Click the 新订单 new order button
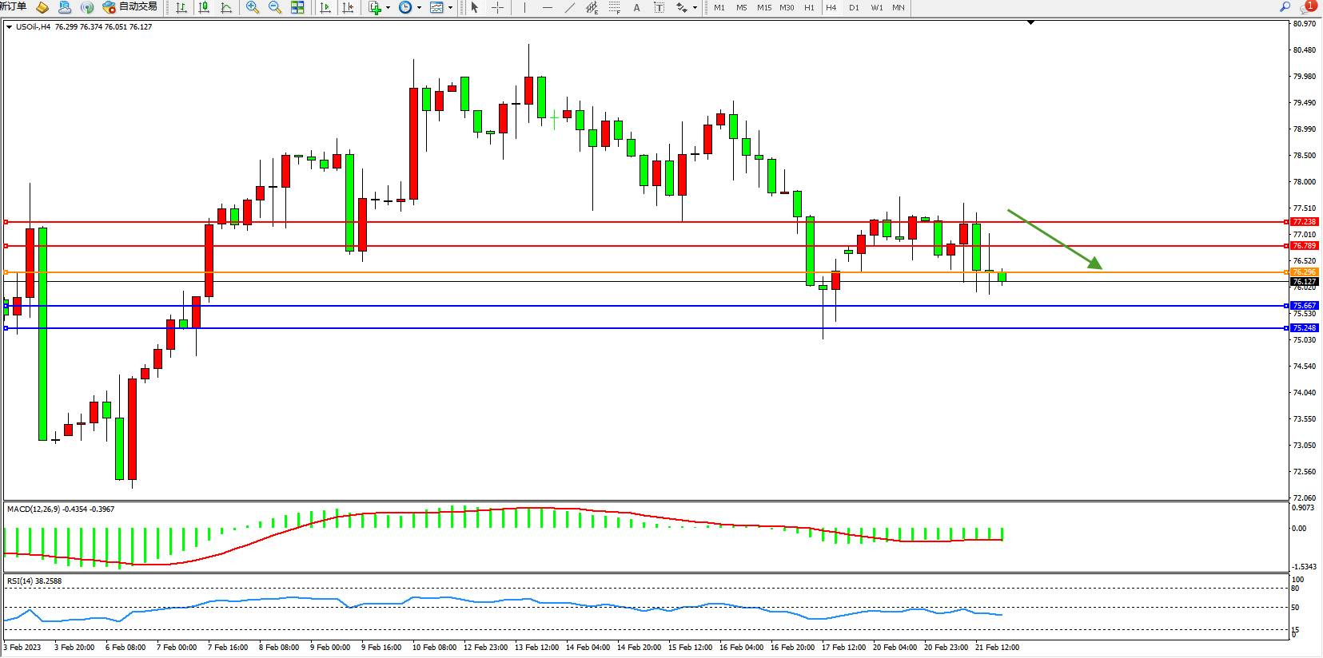The width and height of the screenshot is (1323, 658). [x=13, y=6]
